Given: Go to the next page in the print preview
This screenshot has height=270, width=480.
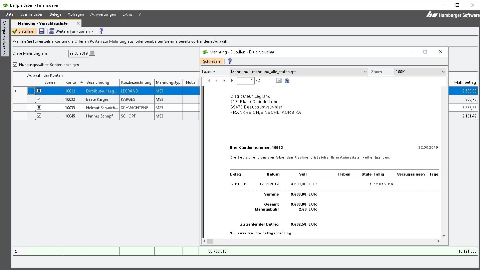Looking at the screenshot, I should [224, 81].
